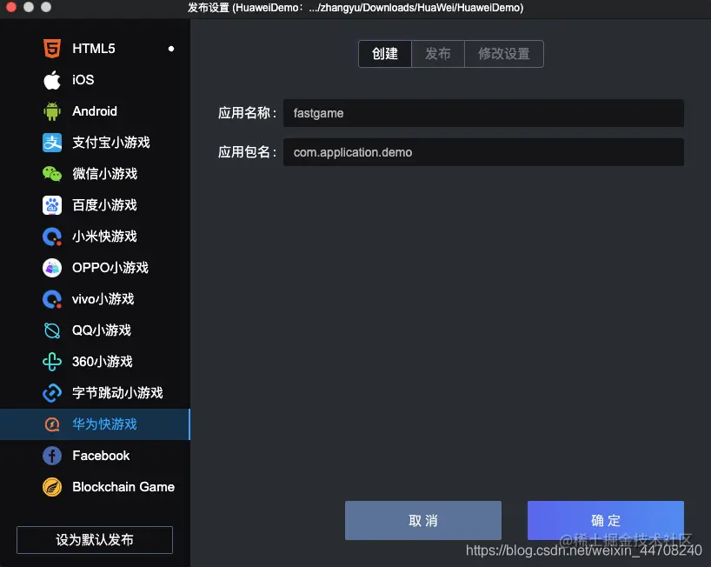Switch to the 发布 tab
Screen dimensions: 711x567
438,53
